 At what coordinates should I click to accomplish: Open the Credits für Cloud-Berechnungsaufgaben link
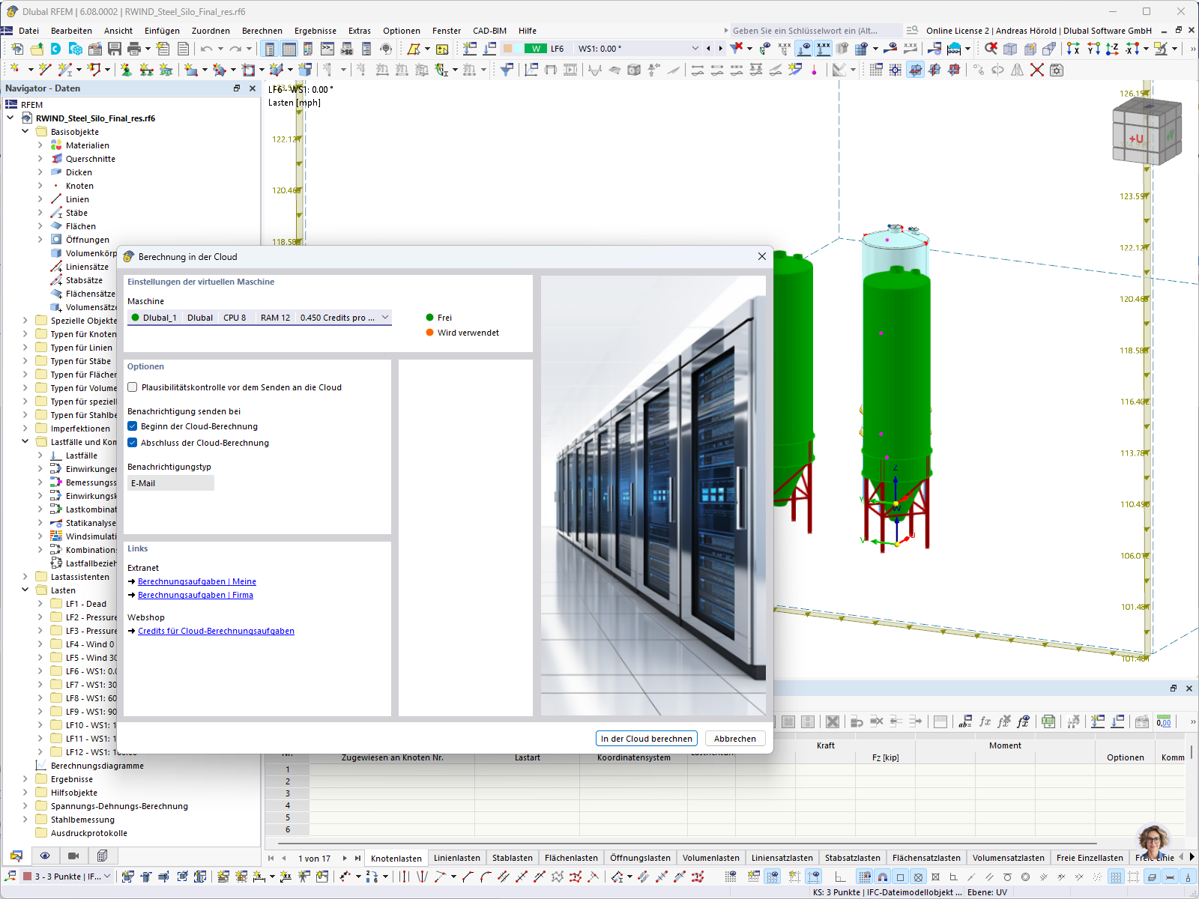coord(216,631)
